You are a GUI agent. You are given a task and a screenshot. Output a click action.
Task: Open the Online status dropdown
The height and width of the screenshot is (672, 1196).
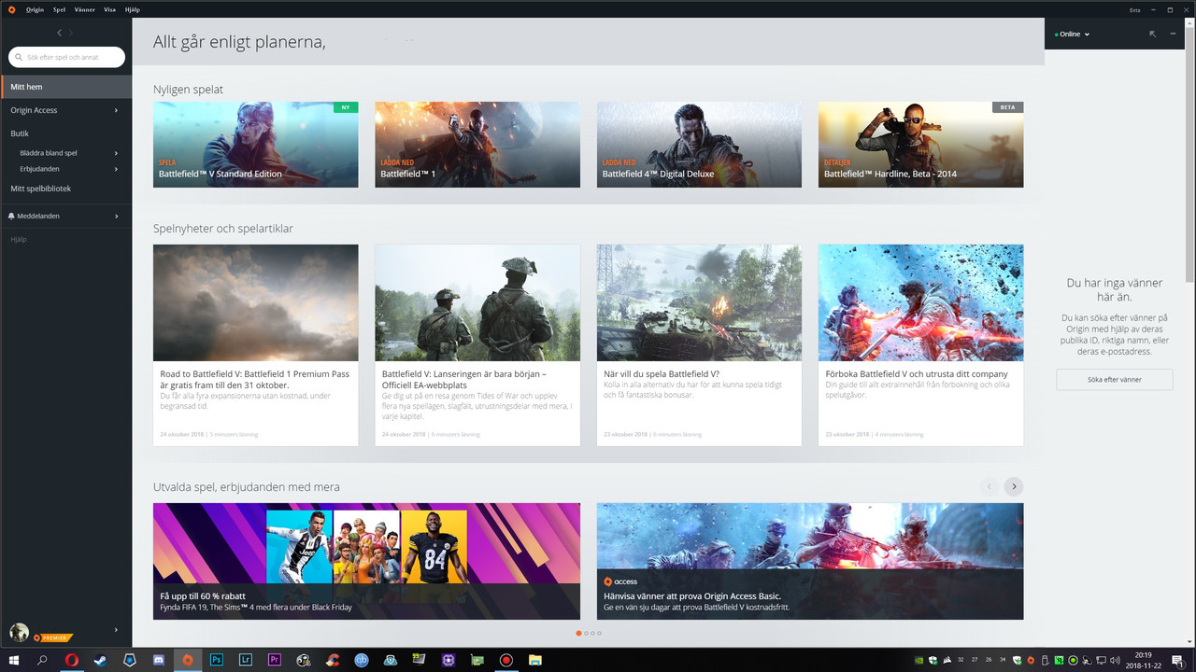[x=1072, y=35]
